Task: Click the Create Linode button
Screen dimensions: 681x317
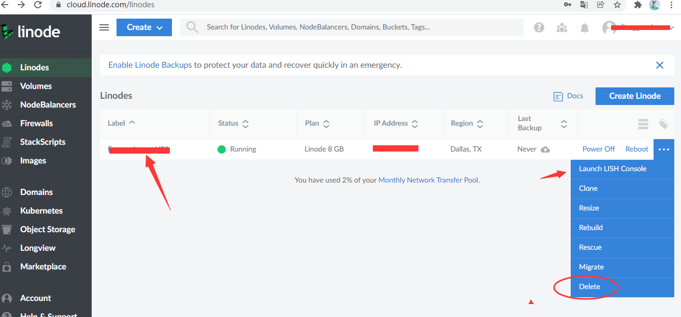Action: [635, 96]
